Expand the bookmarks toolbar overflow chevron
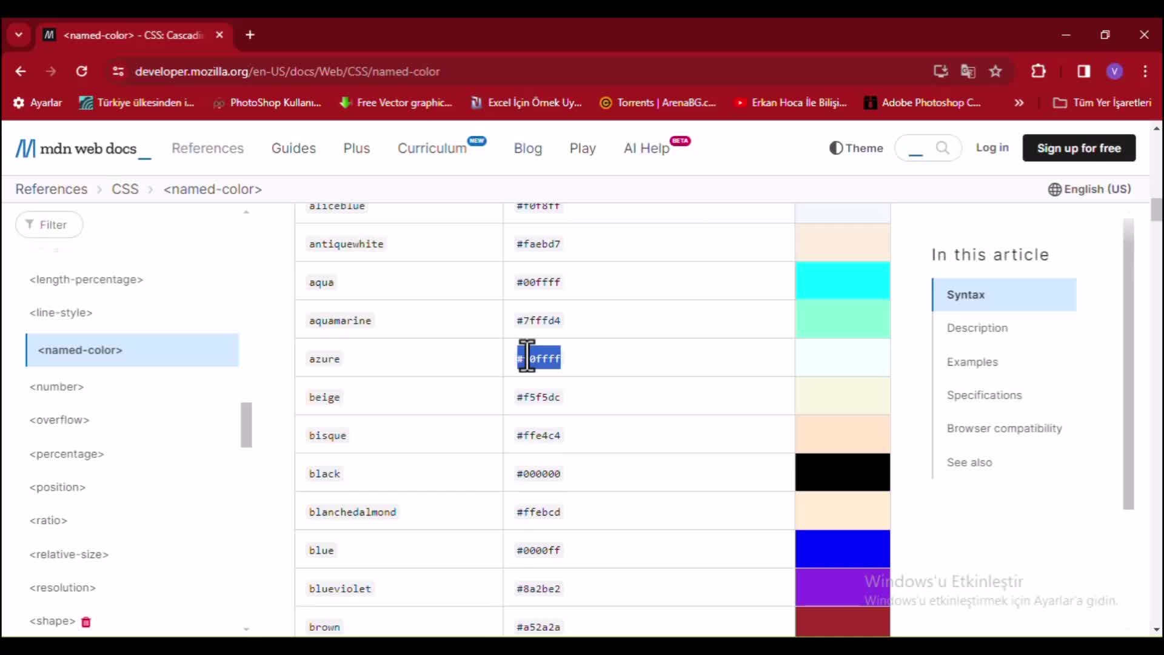1164x655 pixels. click(x=1019, y=102)
